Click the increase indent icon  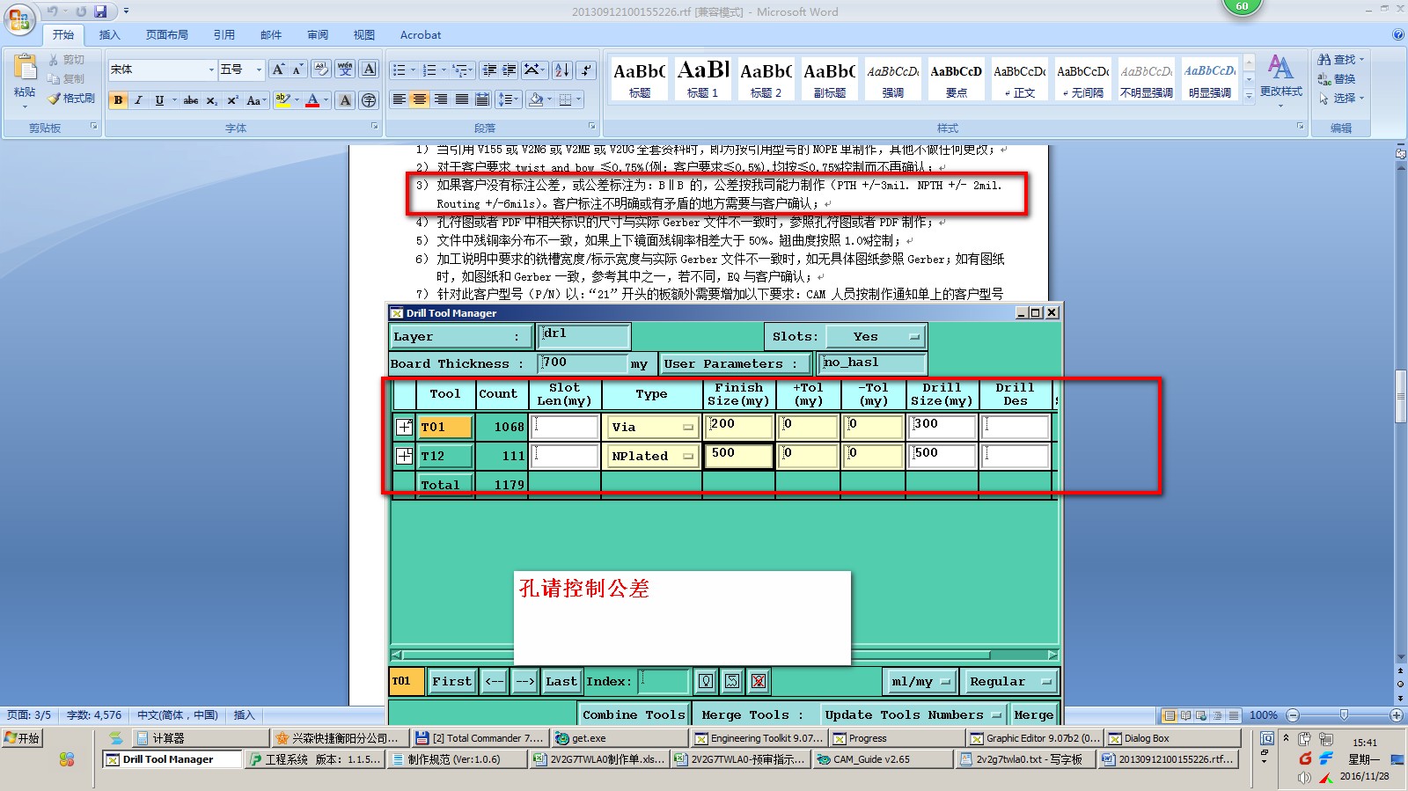tap(510, 70)
